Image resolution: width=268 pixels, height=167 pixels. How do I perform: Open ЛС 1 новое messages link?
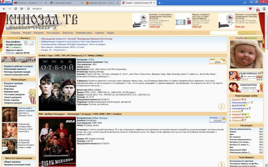[x=14, y=47]
